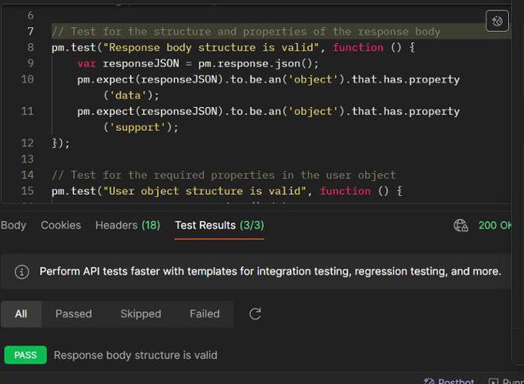Click the refresh test results icon

255,314
